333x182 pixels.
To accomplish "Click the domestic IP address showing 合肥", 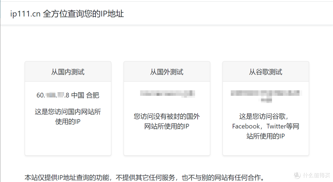I will click(68, 95).
